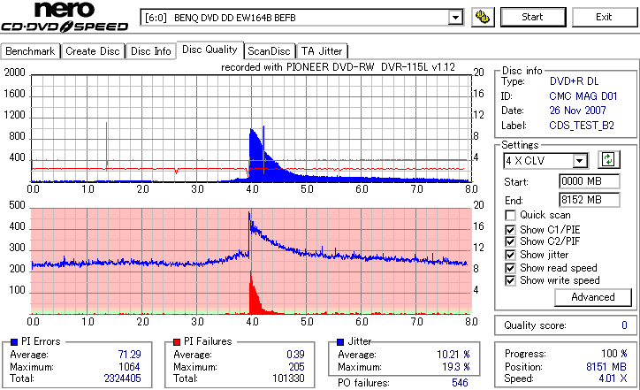The height and width of the screenshot is (390, 640).
Task: Uncheck Show C1/PIE
Action: pyautogui.click(x=510, y=230)
